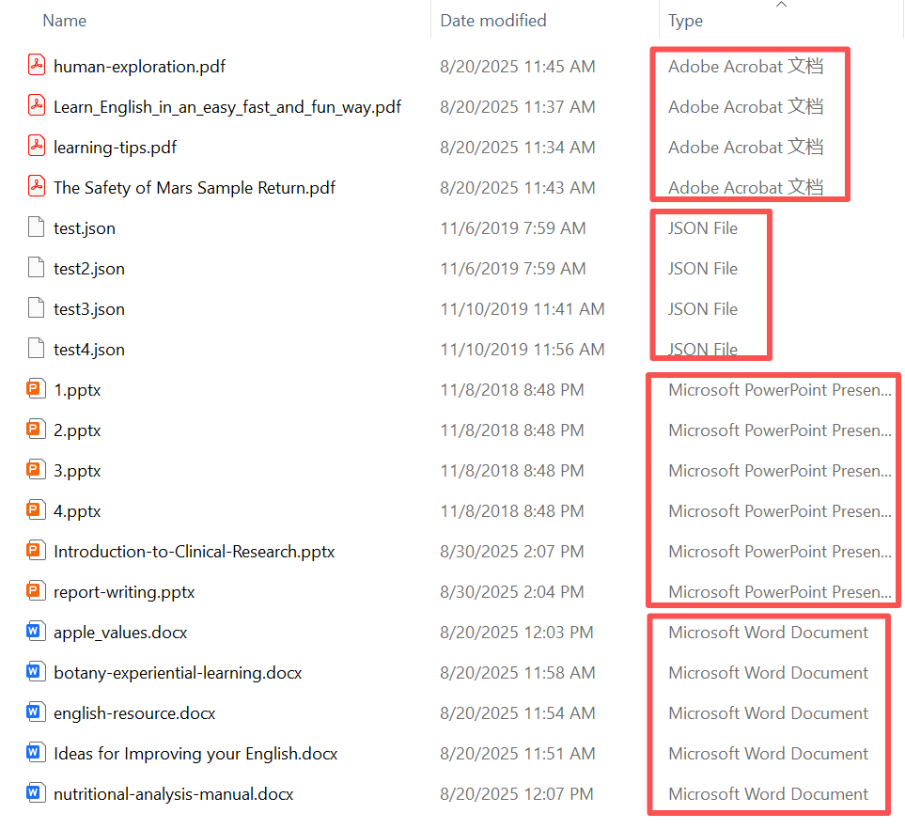
Task: Select file name Learn_English_in_an_easy_fast_and_fun_way.pdf
Action: click(x=227, y=107)
